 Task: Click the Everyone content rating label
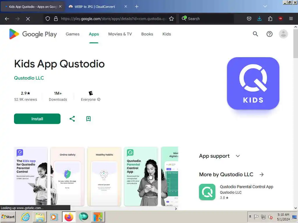88,100
